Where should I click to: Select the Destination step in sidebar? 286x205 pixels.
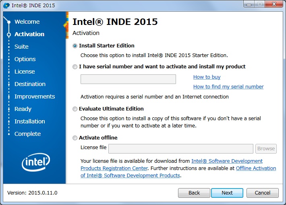tap(30, 84)
